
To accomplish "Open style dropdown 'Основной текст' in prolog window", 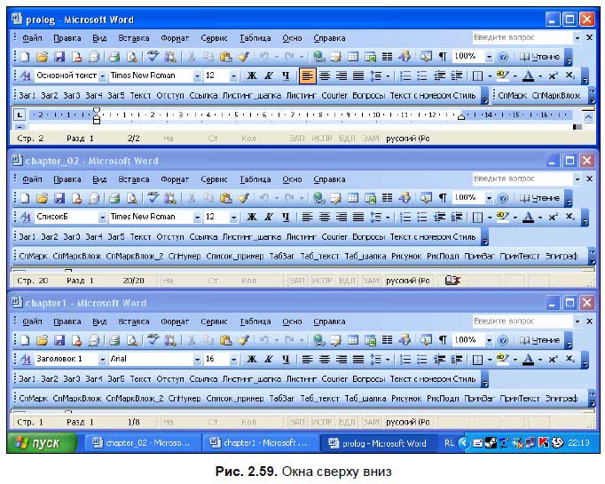I will 102,76.
